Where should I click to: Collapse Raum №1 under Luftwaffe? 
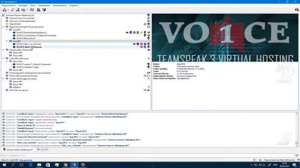pyautogui.click(x=7, y=61)
